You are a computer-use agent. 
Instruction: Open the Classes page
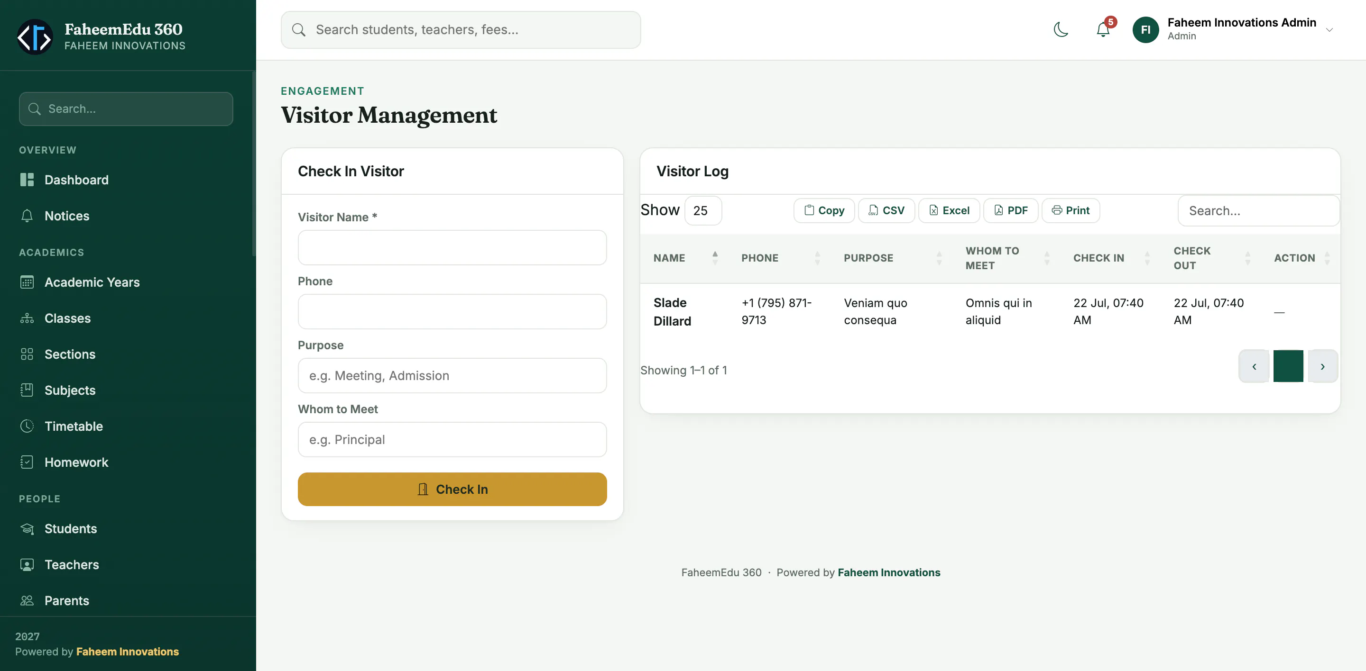[x=126, y=318]
